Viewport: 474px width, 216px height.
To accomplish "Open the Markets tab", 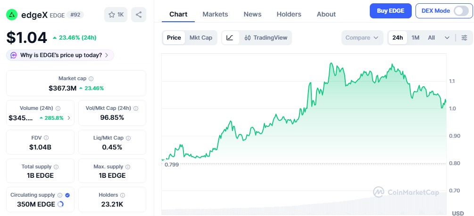I will [x=215, y=14].
